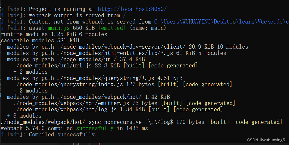289x145 pixels.
Task: Click the "+ 8 modules" line
Action: click(x=24, y=116)
